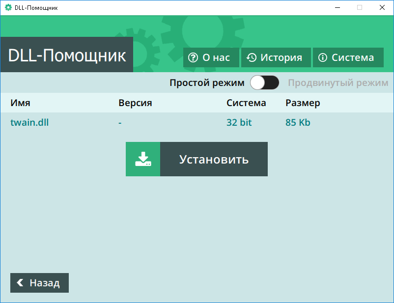The image size is (394, 303).
Task: Open the О нас about page
Action: (x=211, y=57)
